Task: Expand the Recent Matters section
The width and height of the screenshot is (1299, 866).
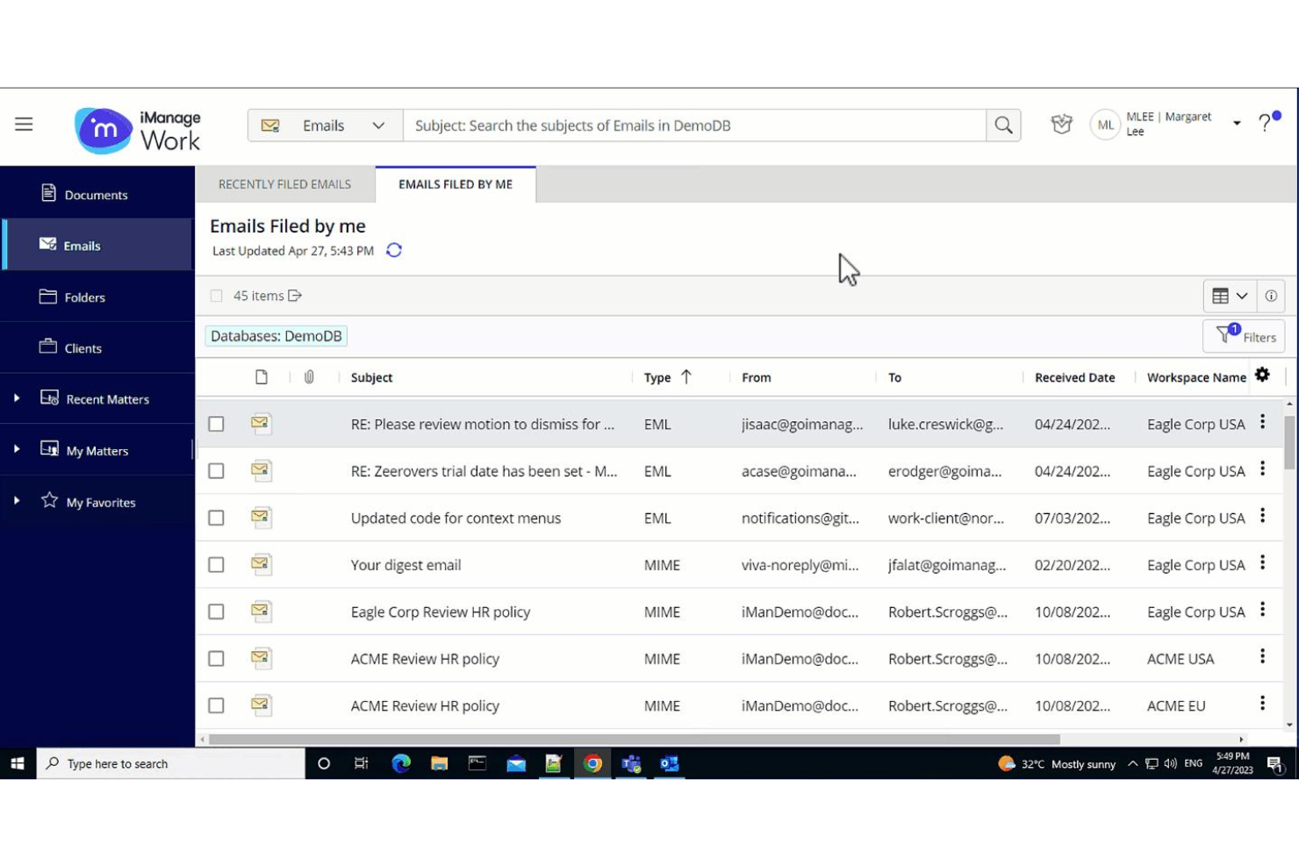Action: pos(15,397)
